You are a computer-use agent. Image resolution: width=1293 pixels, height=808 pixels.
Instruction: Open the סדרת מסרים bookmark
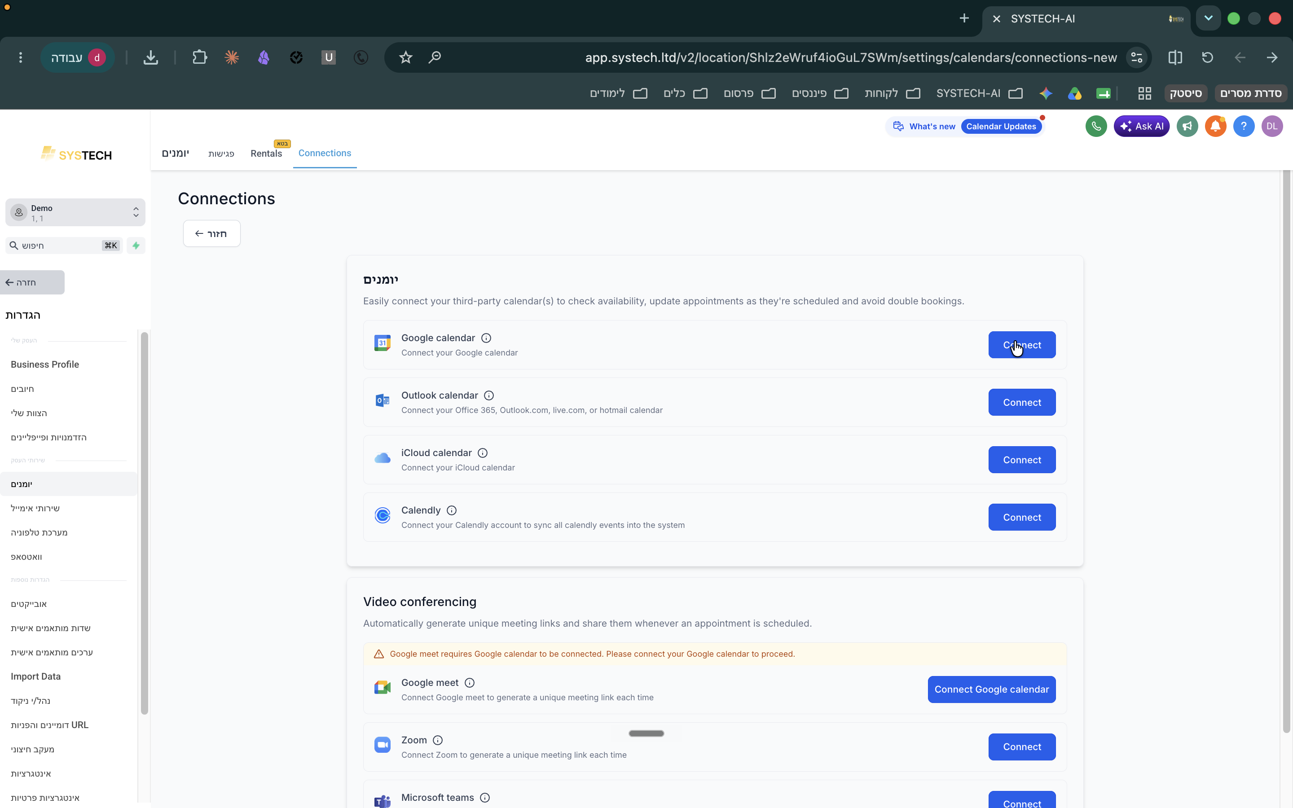click(x=1251, y=93)
